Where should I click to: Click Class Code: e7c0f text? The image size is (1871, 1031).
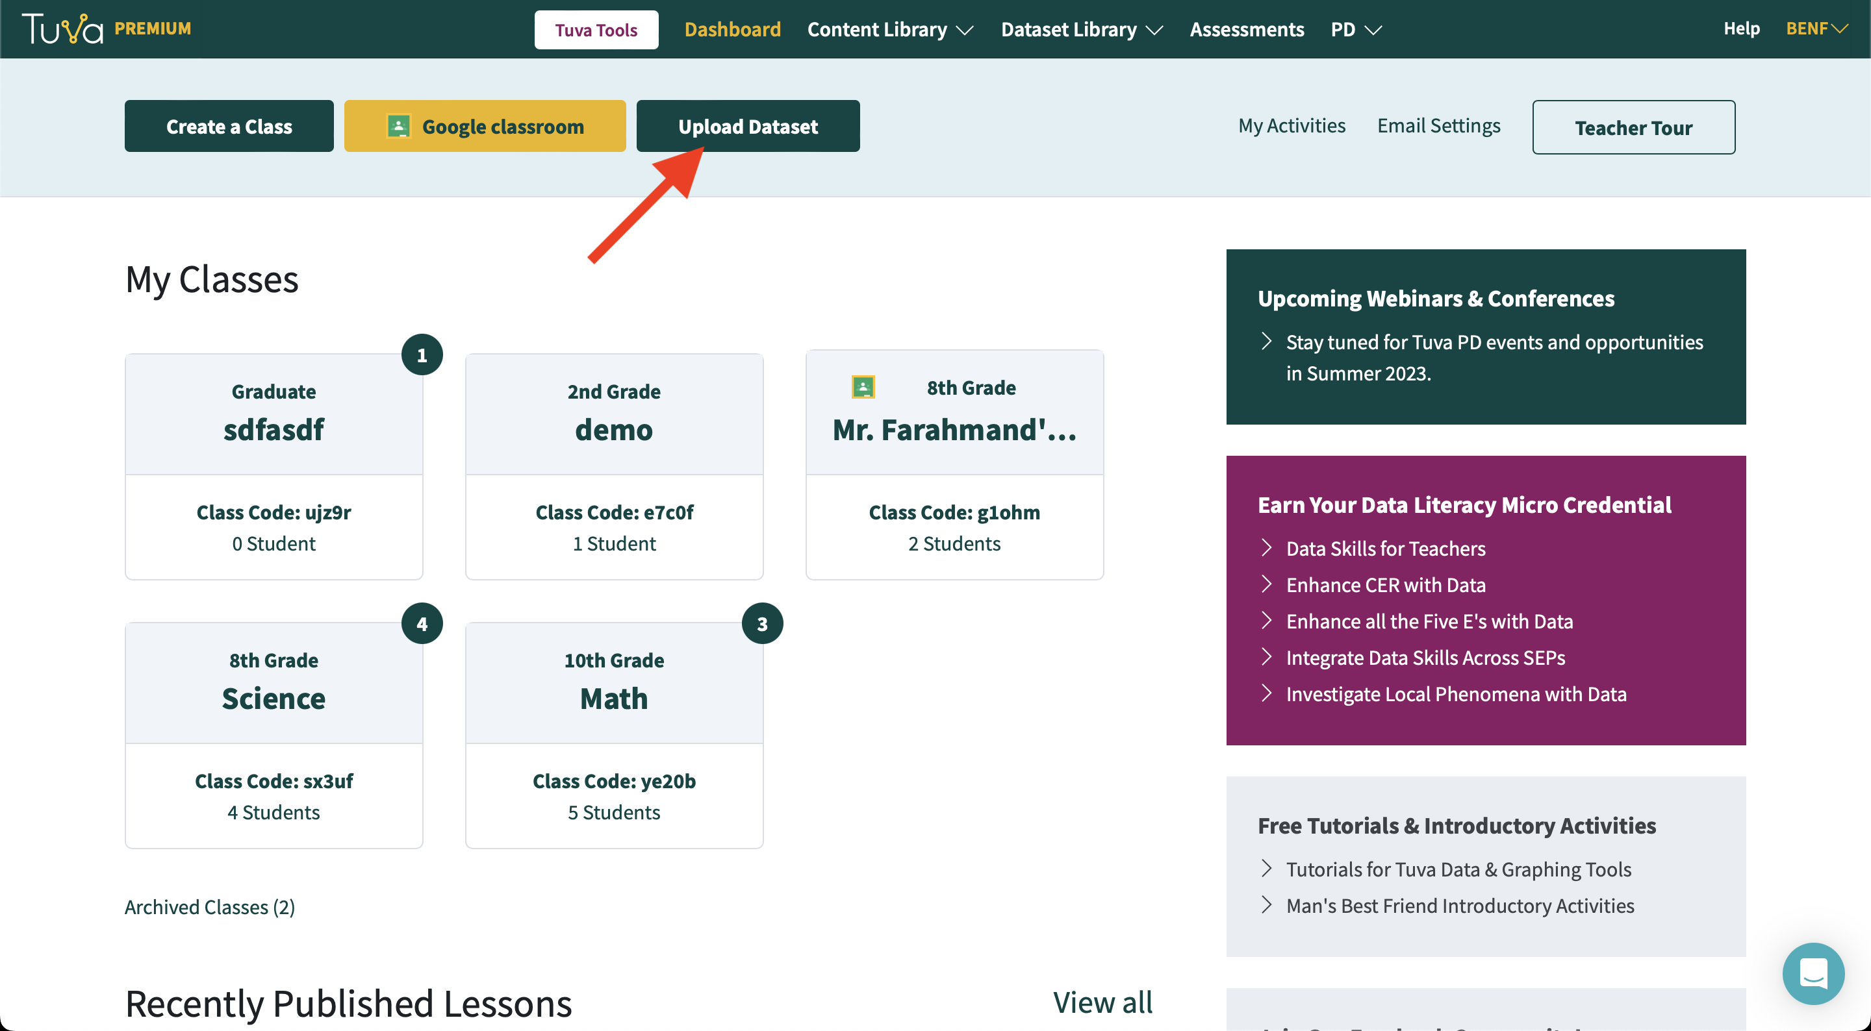614,513
